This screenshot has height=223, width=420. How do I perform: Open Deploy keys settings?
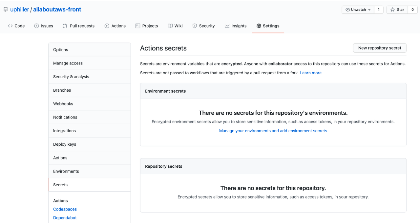click(90, 144)
